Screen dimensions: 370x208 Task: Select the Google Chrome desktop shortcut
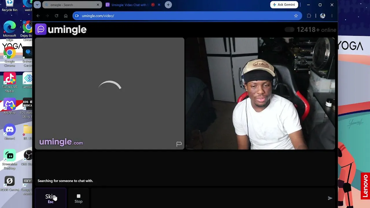pyautogui.click(x=10, y=57)
